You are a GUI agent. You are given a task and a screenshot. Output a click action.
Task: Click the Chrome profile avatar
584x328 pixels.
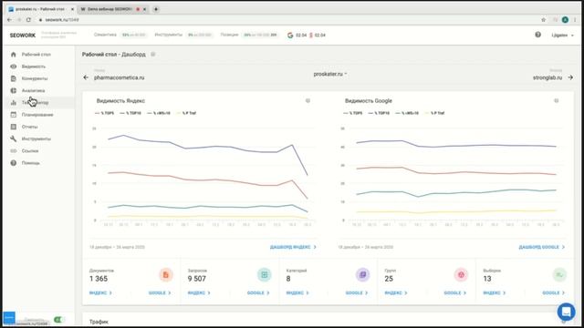point(565,20)
